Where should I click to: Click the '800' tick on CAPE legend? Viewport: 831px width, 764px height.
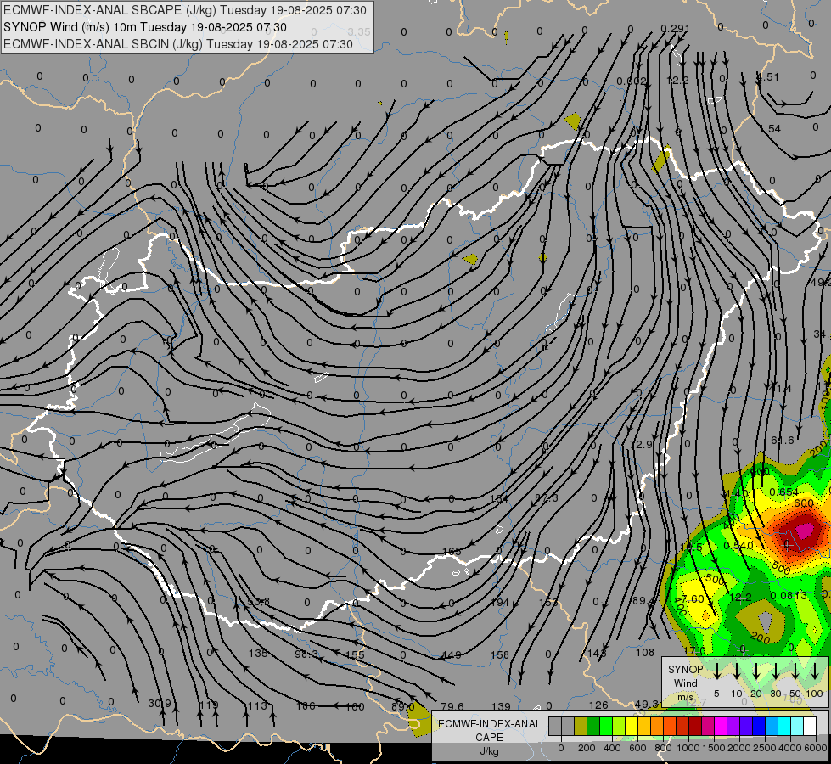click(663, 748)
